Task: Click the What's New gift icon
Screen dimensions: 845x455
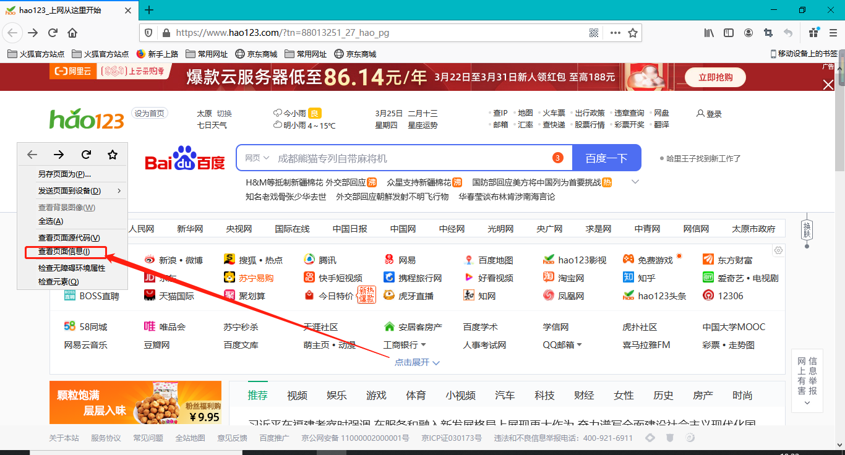Action: click(814, 33)
